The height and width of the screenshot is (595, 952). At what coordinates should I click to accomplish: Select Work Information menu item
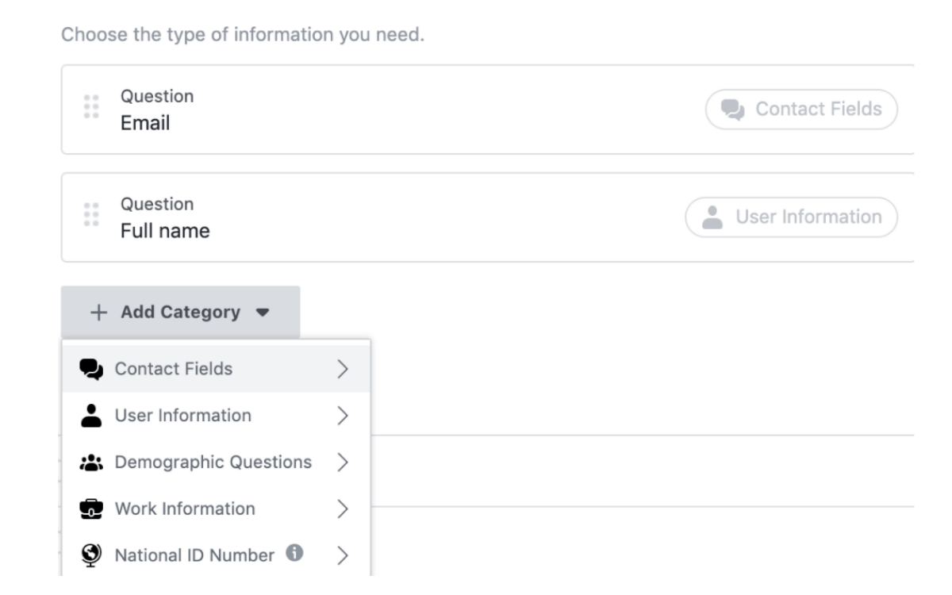(x=215, y=509)
